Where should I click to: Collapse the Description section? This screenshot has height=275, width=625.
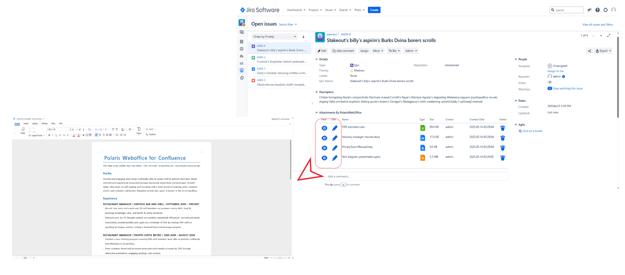coord(317,92)
